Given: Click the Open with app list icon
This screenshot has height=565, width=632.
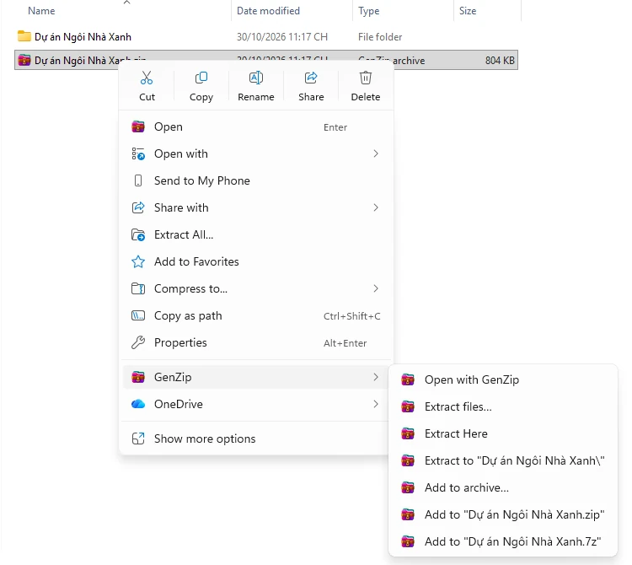Looking at the screenshot, I should (138, 153).
